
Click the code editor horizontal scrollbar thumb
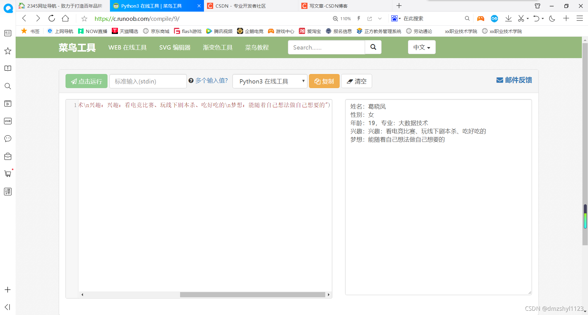(x=252, y=295)
